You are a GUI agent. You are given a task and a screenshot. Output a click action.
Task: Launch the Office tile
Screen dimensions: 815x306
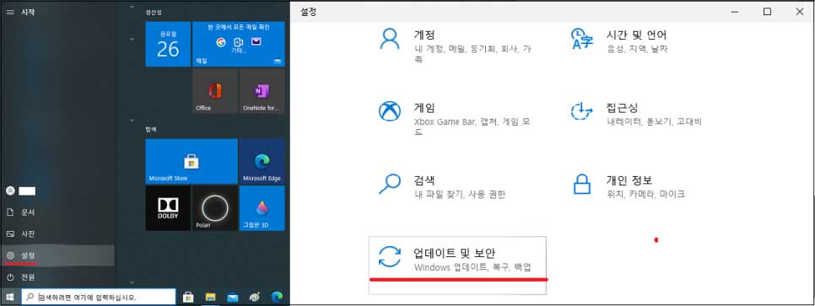(x=214, y=91)
